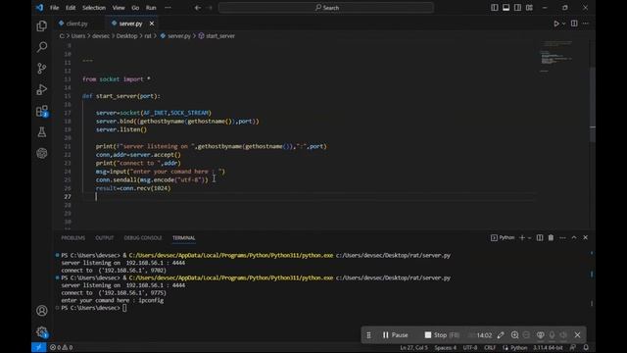Close the server.py tab
Viewport: 627px width, 353px height.
(152, 24)
